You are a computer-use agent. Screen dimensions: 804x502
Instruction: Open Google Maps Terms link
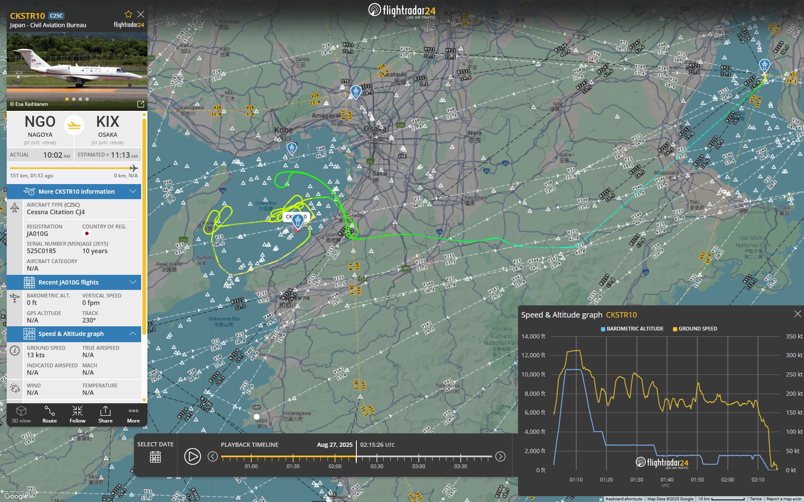pos(755,499)
